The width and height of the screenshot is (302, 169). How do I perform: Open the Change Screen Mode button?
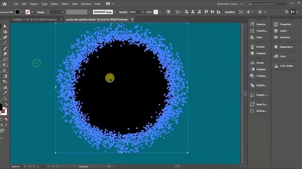[2, 131]
